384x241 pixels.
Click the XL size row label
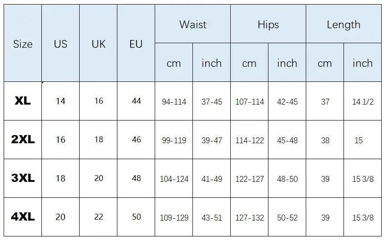pyautogui.click(x=23, y=101)
